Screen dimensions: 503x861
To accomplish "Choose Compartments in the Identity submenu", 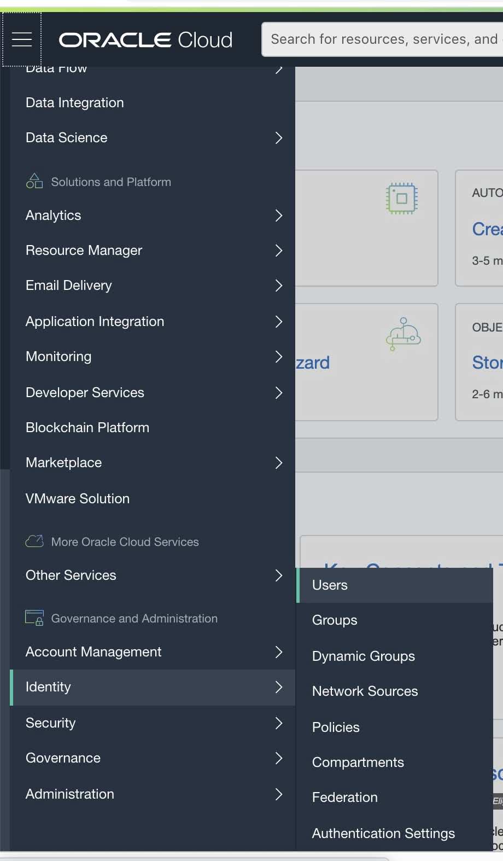I will pos(358,763).
